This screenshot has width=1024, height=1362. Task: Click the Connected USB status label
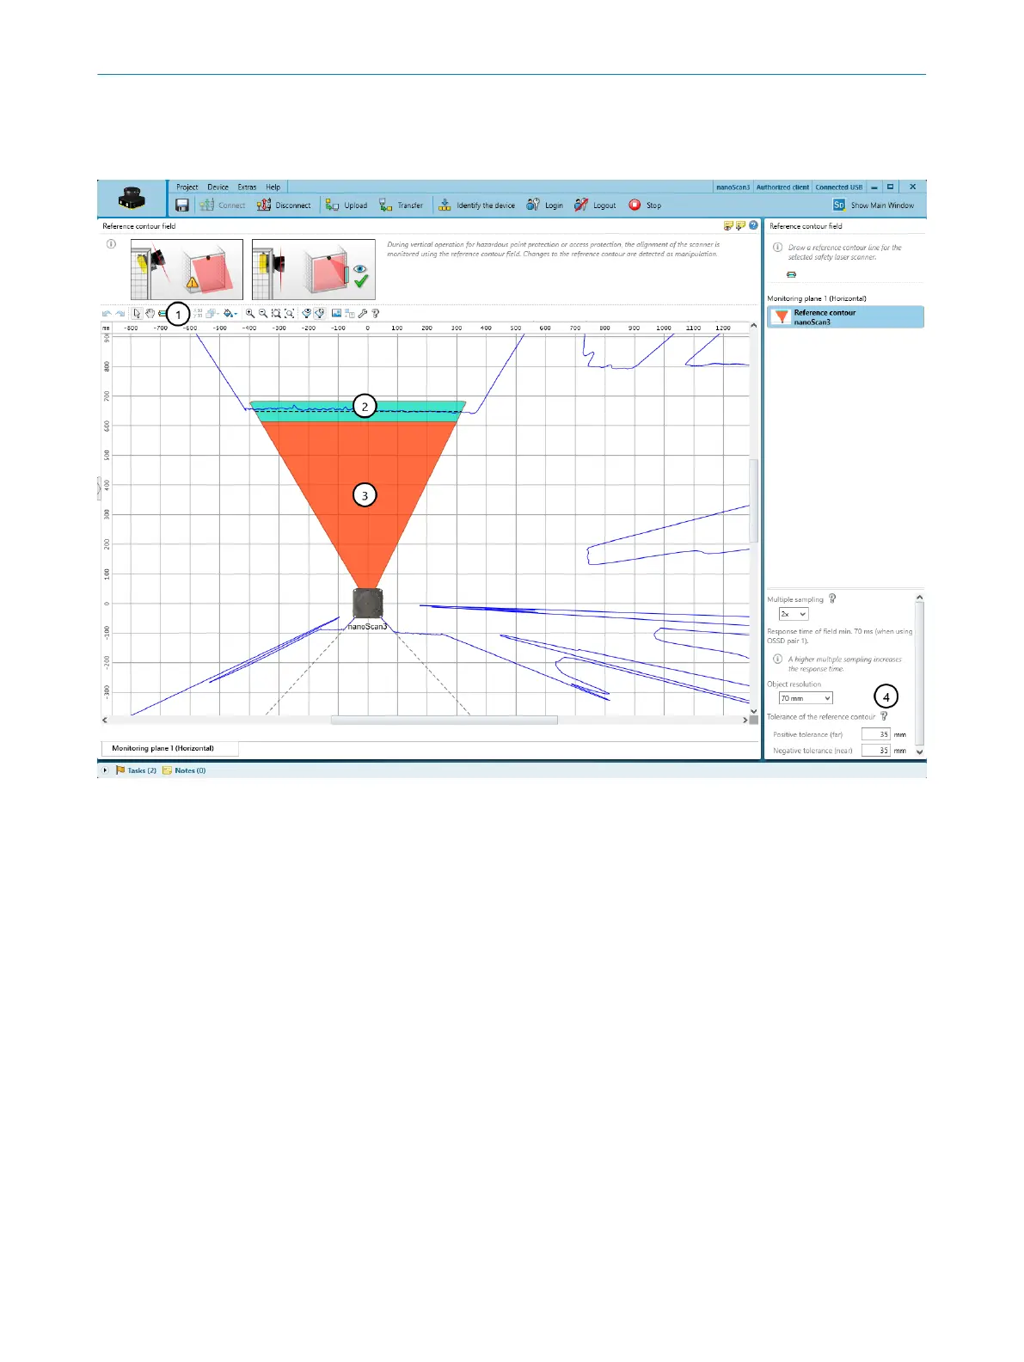(x=838, y=187)
